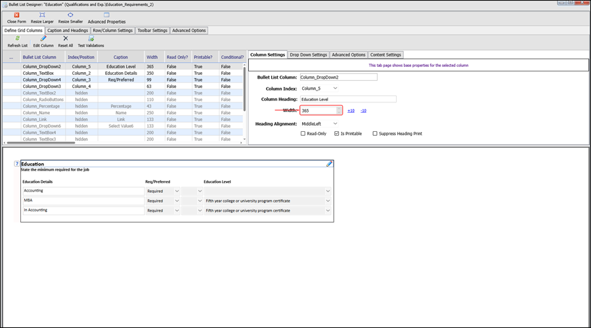This screenshot has height=328, width=591.
Task: Toggle the Suppress Heading Print checkbox
Action: click(x=375, y=133)
